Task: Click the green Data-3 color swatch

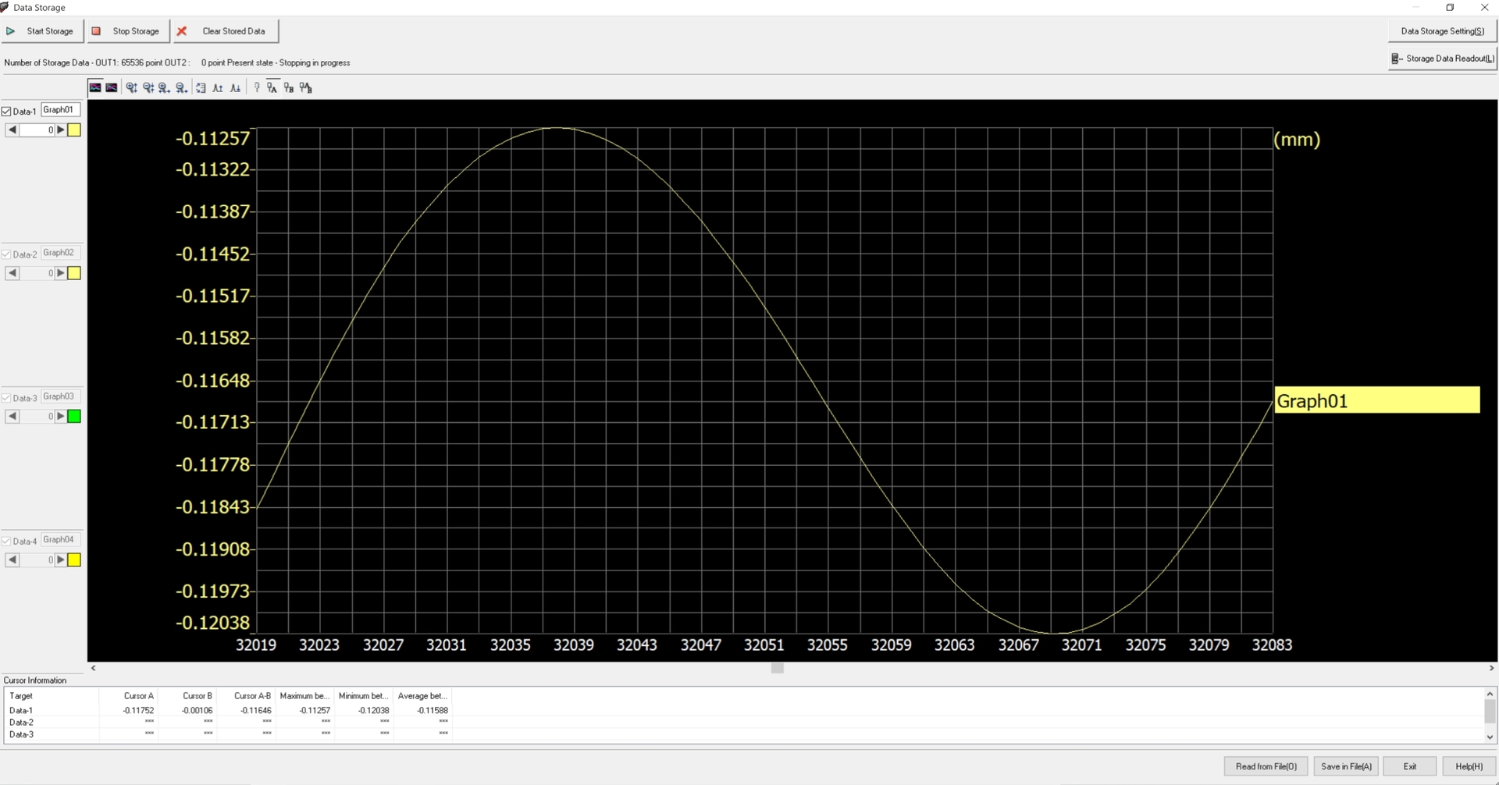Action: [x=74, y=417]
